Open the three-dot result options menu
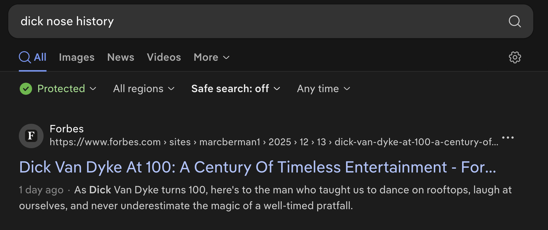The height and width of the screenshot is (230, 548). (x=508, y=137)
